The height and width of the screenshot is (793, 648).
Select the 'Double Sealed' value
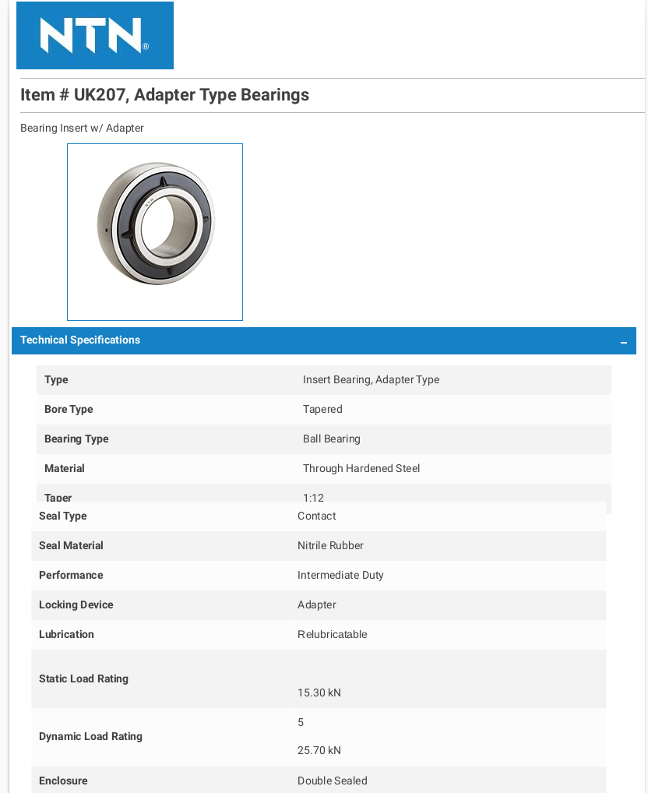(x=332, y=781)
